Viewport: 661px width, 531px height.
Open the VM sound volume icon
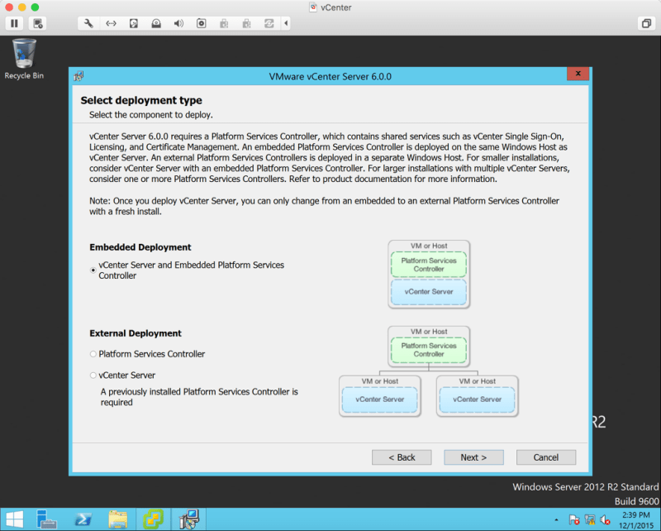coord(178,23)
